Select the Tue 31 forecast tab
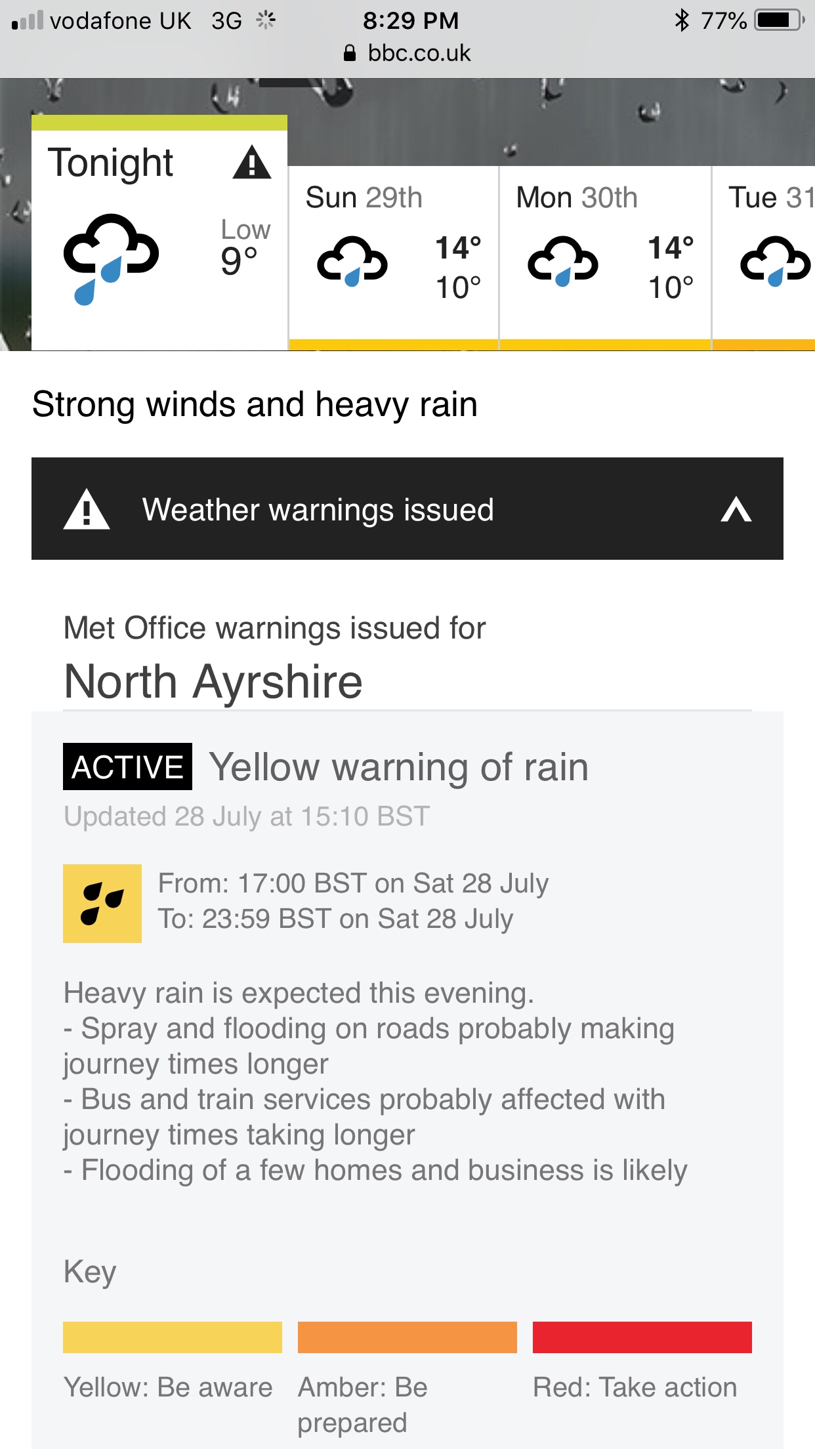Screen dimensions: 815x1449 pos(764,256)
